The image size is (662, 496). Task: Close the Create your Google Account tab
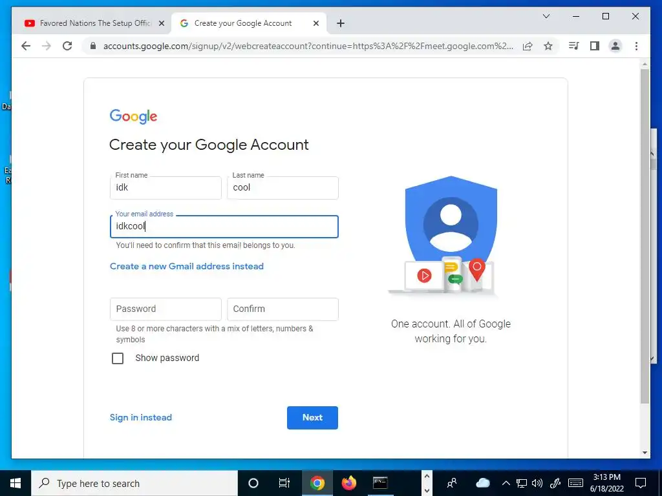tap(315, 24)
